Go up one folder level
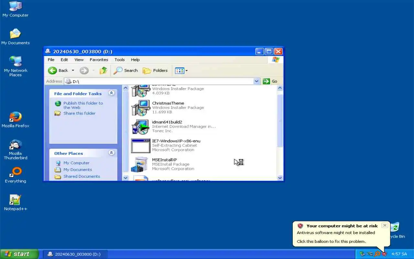The height and width of the screenshot is (259, 414). pyautogui.click(x=103, y=70)
